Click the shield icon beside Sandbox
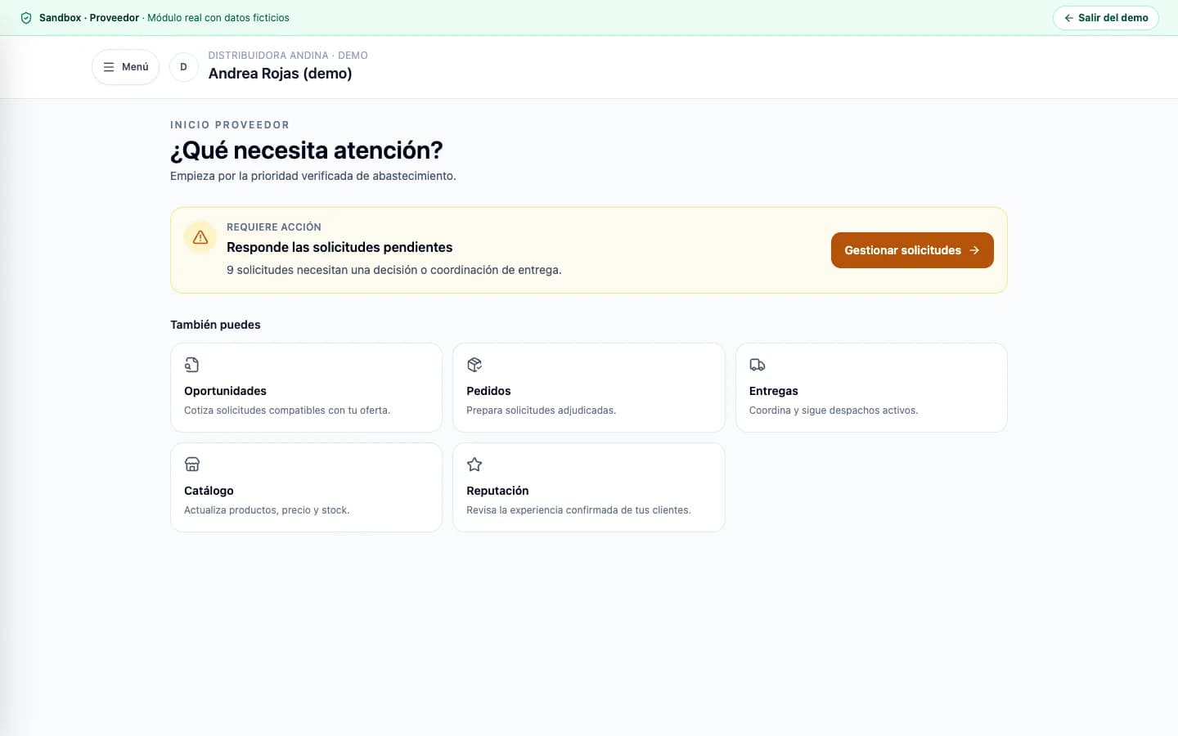This screenshot has width=1178, height=736. pos(26,18)
